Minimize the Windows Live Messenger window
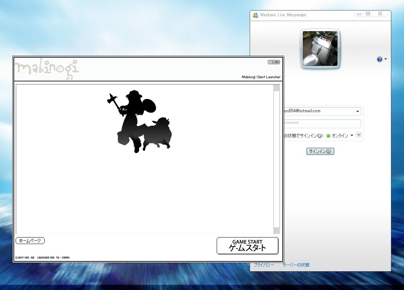404x290 pixels. [x=359, y=14]
